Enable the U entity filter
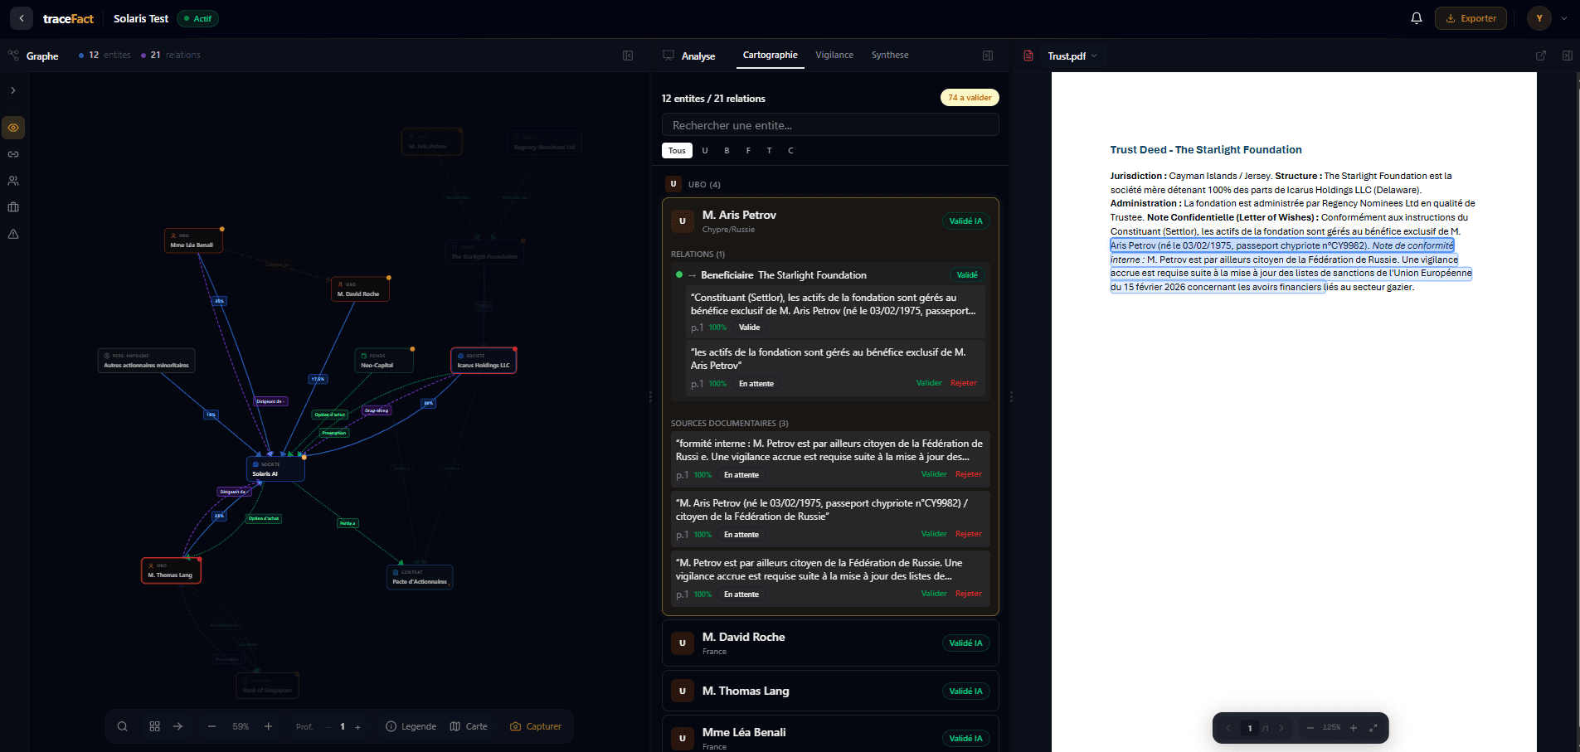Viewport: 1580px width, 752px height. tap(704, 150)
